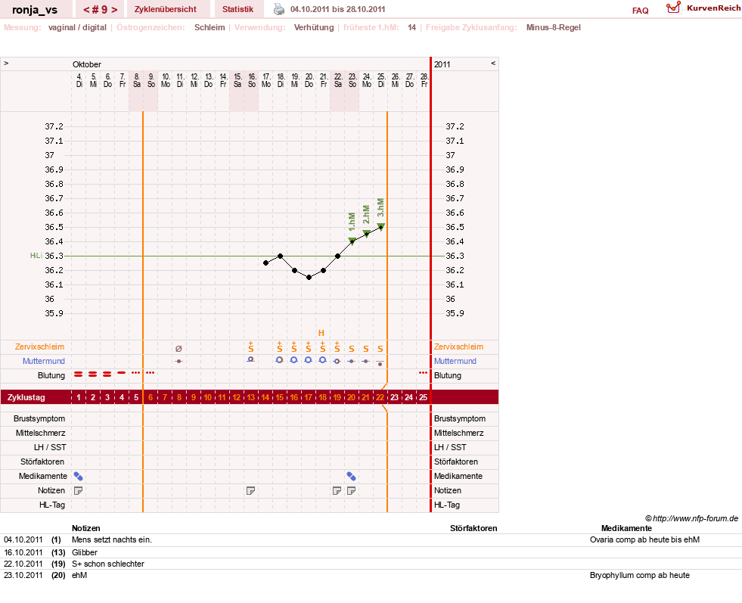Click spotting dots on cycle day 6
Viewport: 742px width, 603px height.
pos(150,373)
